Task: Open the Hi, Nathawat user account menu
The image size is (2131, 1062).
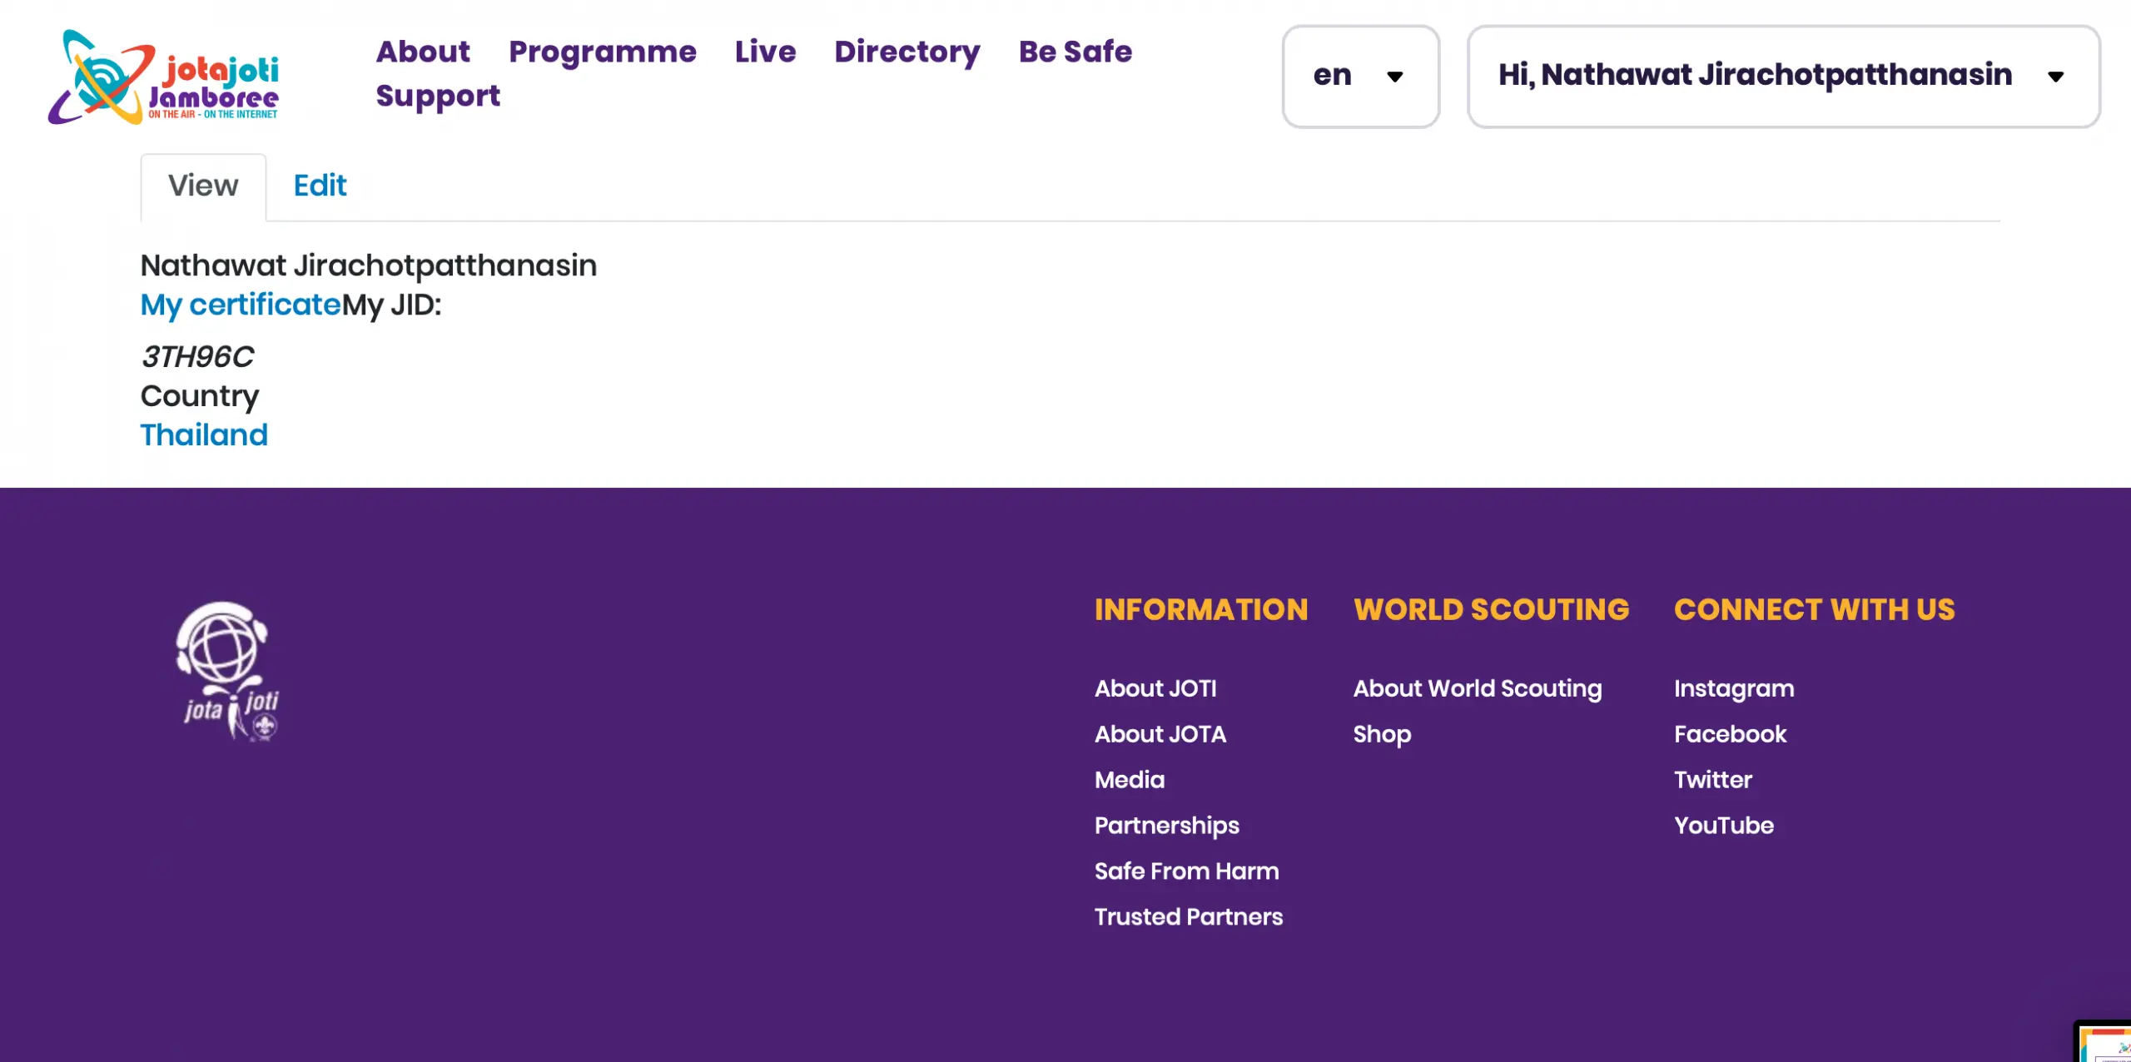Action: [x=1782, y=76]
